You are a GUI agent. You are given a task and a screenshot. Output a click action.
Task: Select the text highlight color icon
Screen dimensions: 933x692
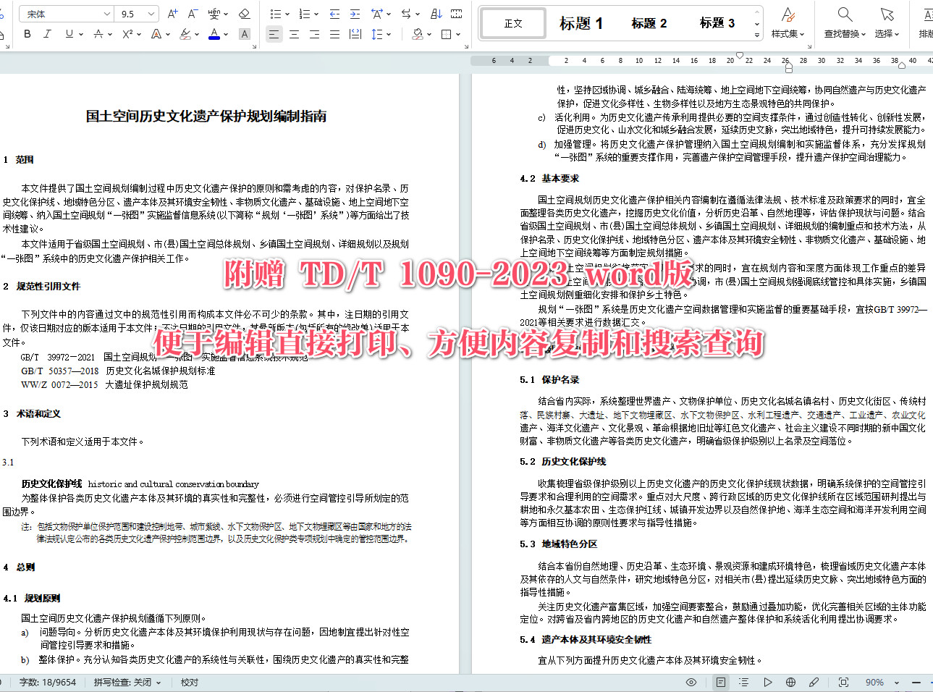(x=185, y=34)
